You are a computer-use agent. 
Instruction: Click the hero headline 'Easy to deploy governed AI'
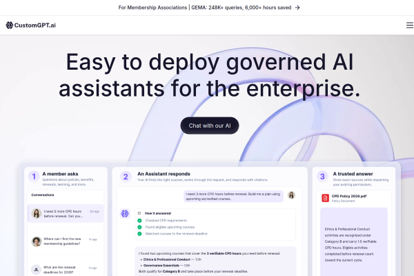point(209,62)
